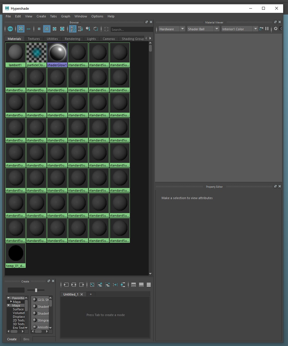Click the Output connections graph icon

coord(82,285)
